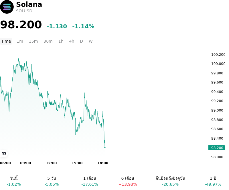This screenshot has width=229, height=190.
Task: Select the วันนี้ -1.02% range
Action: (14, 181)
